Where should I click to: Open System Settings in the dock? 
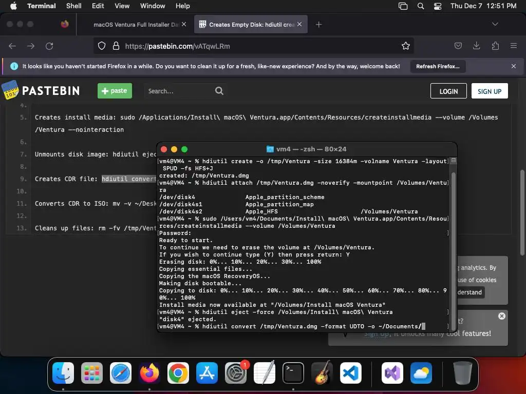pos(235,373)
